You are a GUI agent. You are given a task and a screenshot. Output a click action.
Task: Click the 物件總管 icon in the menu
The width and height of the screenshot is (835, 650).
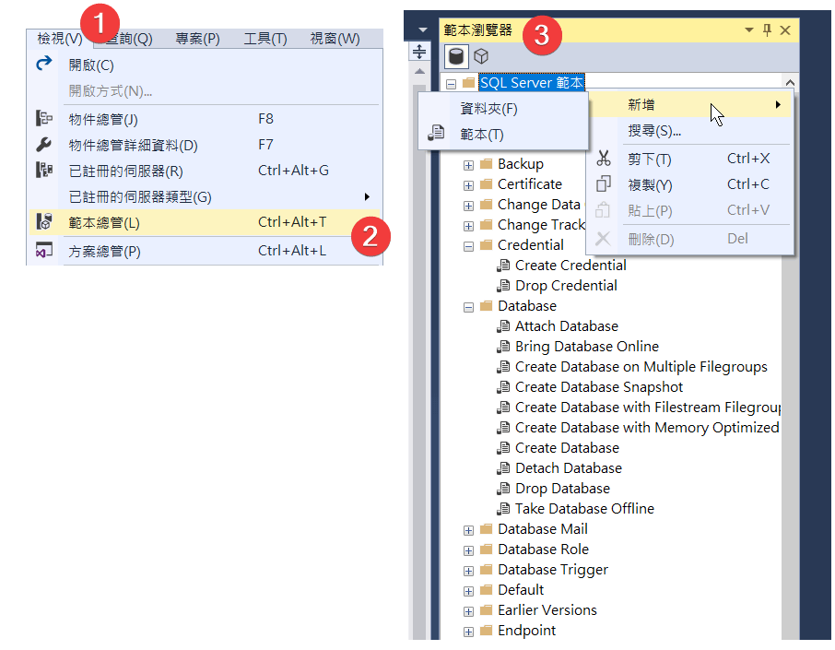tap(43, 119)
